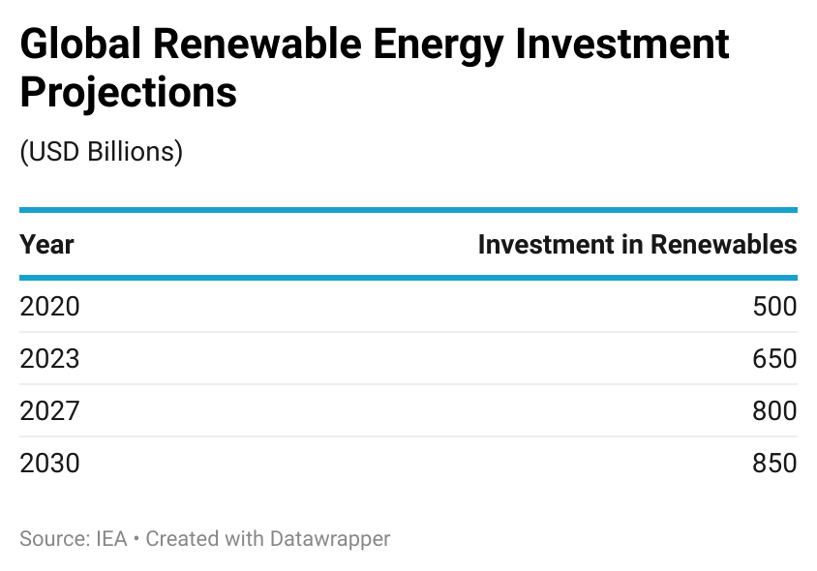Viewport: 817px width, 571px height.
Task: Click the word 'Projections' in the title
Action: [128, 93]
